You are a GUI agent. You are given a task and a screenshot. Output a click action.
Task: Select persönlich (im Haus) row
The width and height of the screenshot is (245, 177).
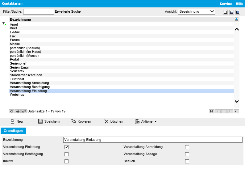click(x=121, y=52)
